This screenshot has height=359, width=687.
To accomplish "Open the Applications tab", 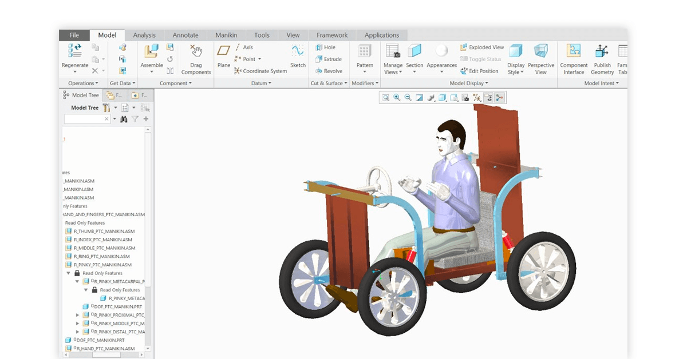I will click(x=381, y=35).
